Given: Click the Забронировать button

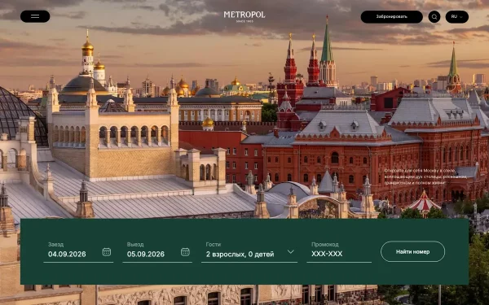Looking at the screenshot, I should 391,17.
